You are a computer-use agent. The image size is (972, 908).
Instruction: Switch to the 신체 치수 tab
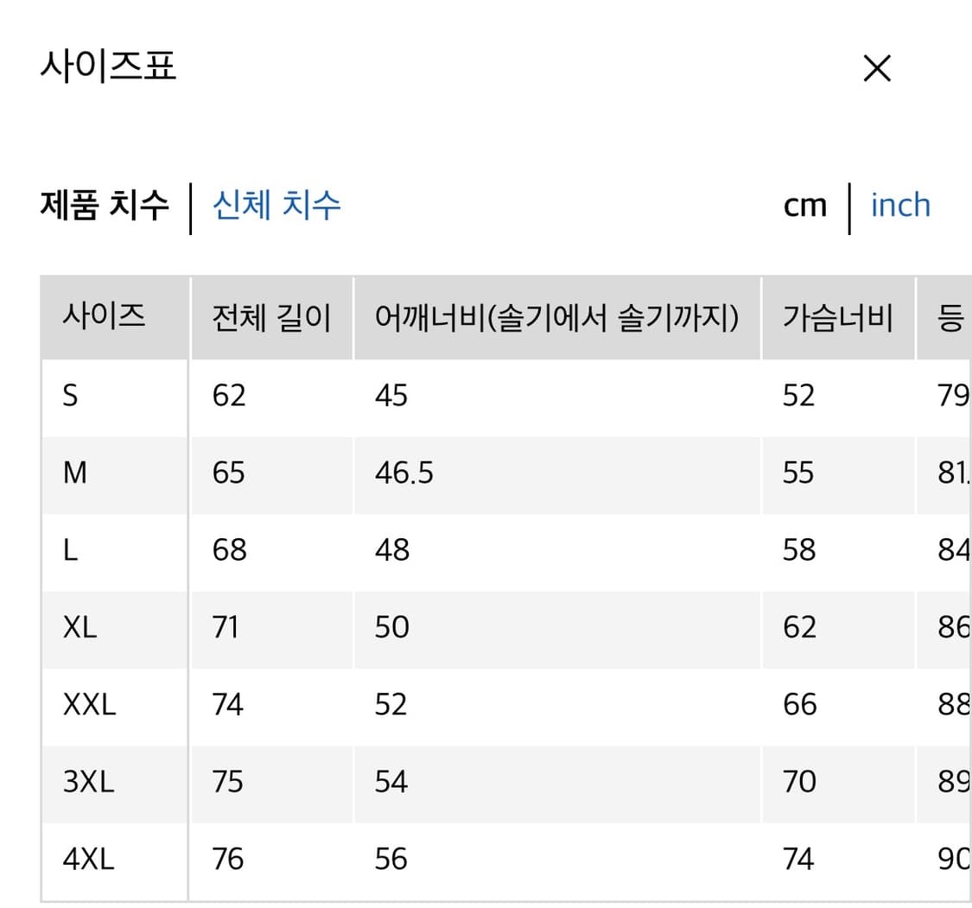coord(277,206)
